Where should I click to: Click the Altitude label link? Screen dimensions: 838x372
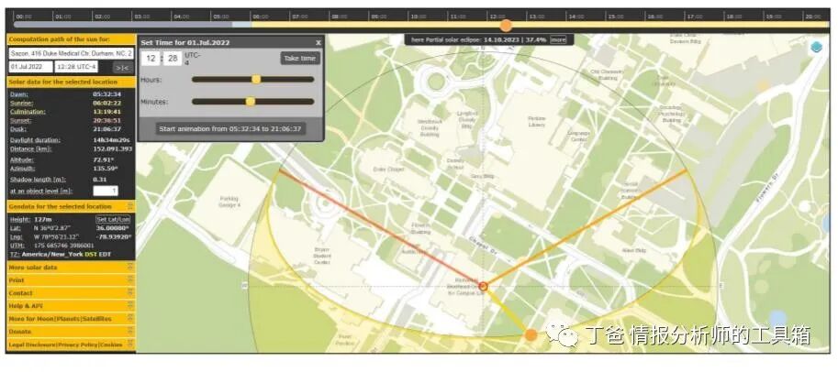tap(21, 159)
